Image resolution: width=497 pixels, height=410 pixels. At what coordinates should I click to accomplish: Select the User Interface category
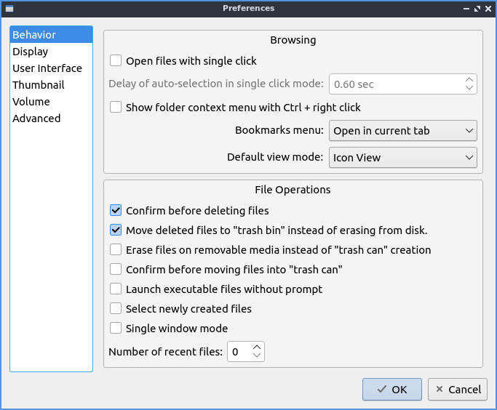click(47, 68)
